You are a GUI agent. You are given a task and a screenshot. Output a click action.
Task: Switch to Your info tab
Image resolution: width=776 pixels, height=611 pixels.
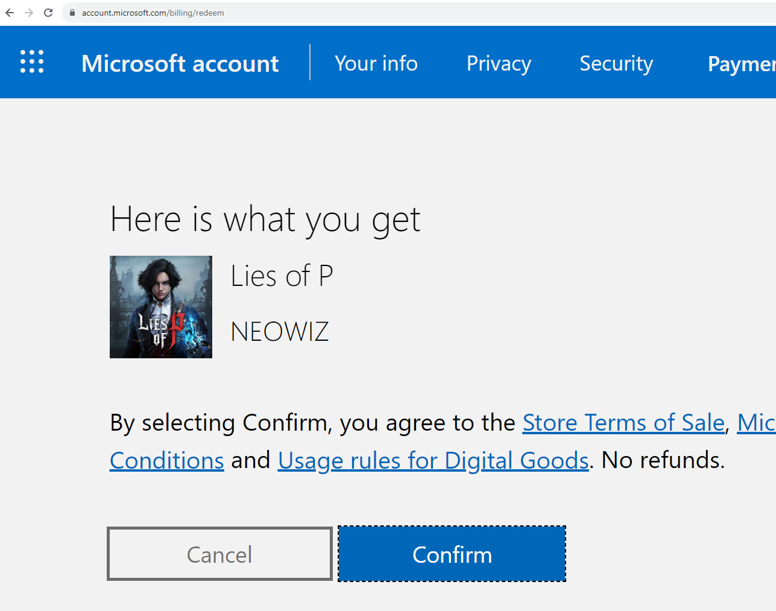coord(376,63)
